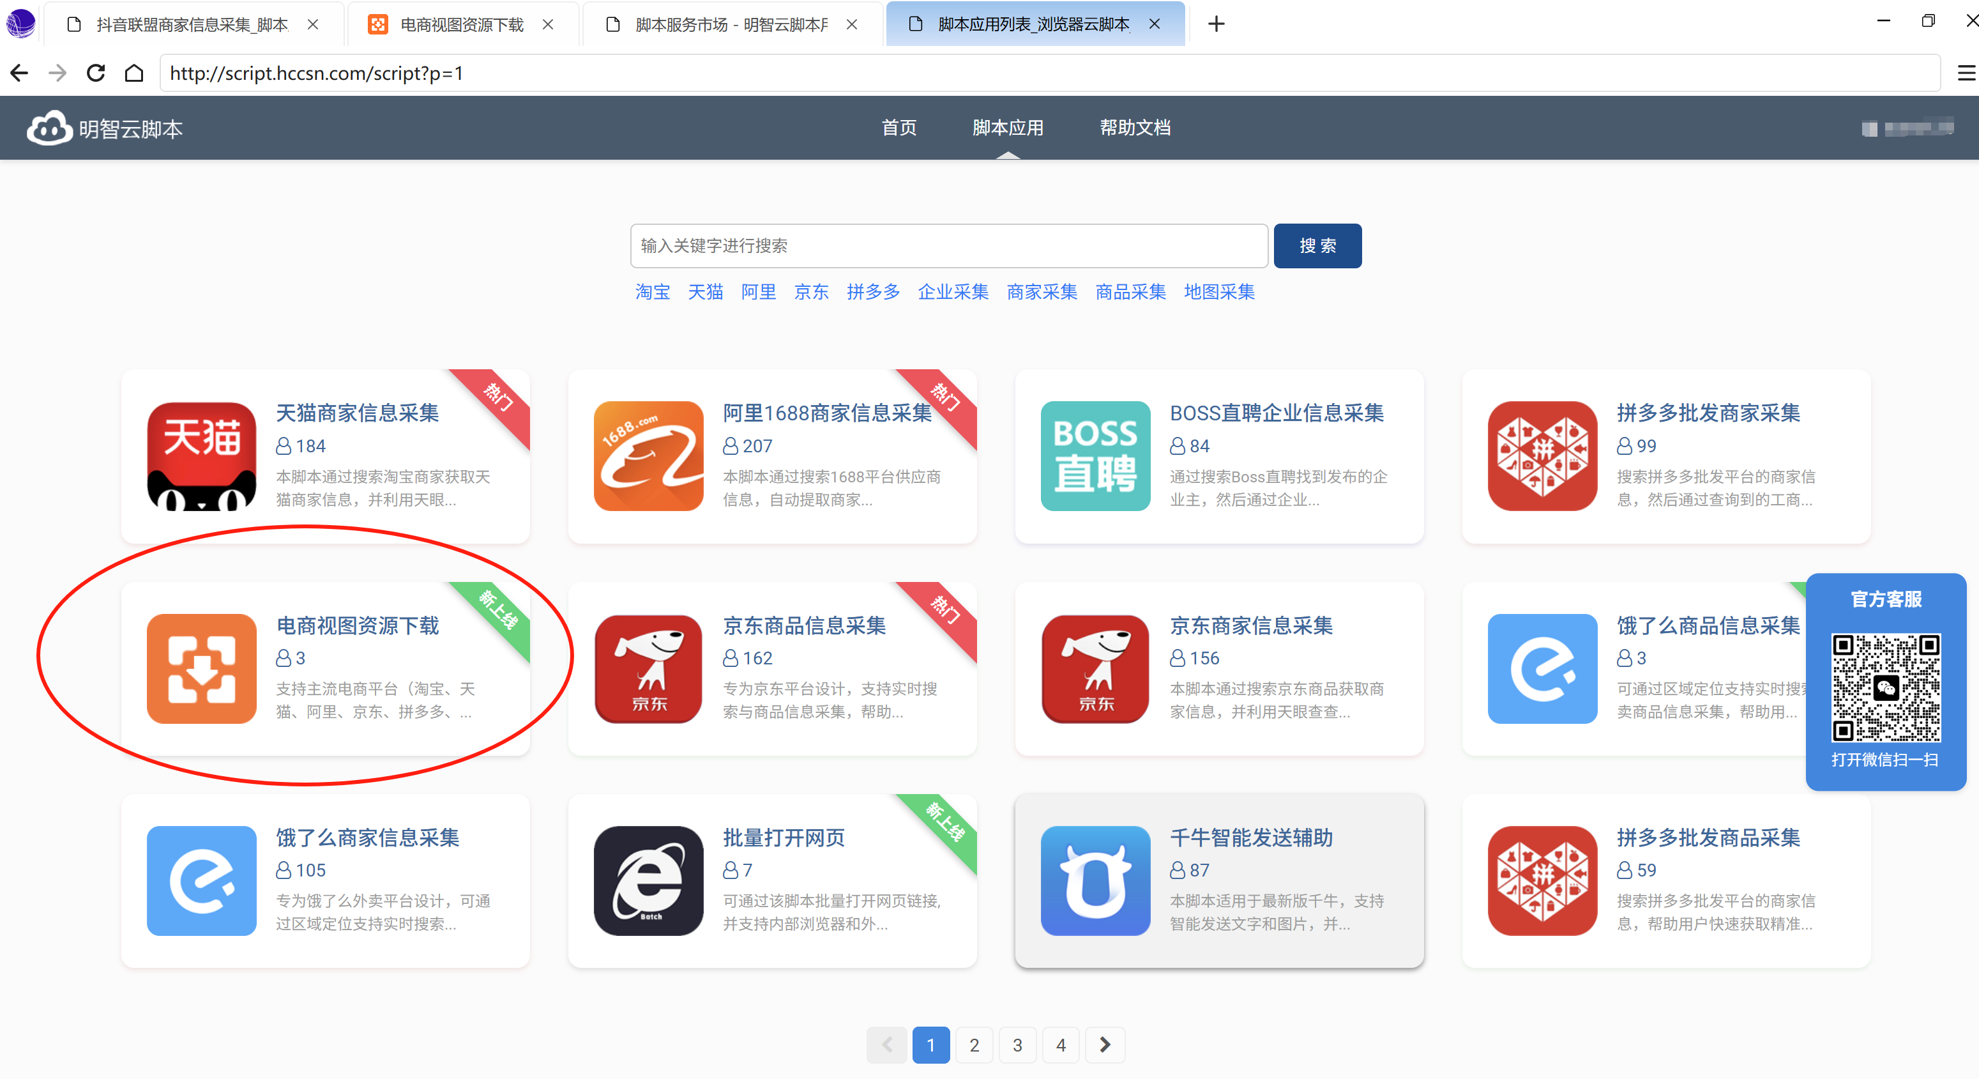The height and width of the screenshot is (1079, 1979).
Task: Click the 搜索 button
Action: tap(1317, 246)
